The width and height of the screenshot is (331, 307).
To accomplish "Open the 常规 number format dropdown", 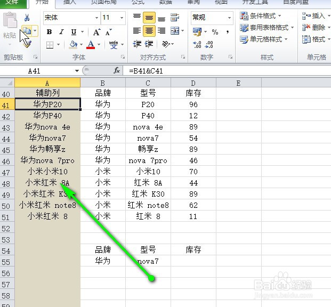I will click(229, 18).
